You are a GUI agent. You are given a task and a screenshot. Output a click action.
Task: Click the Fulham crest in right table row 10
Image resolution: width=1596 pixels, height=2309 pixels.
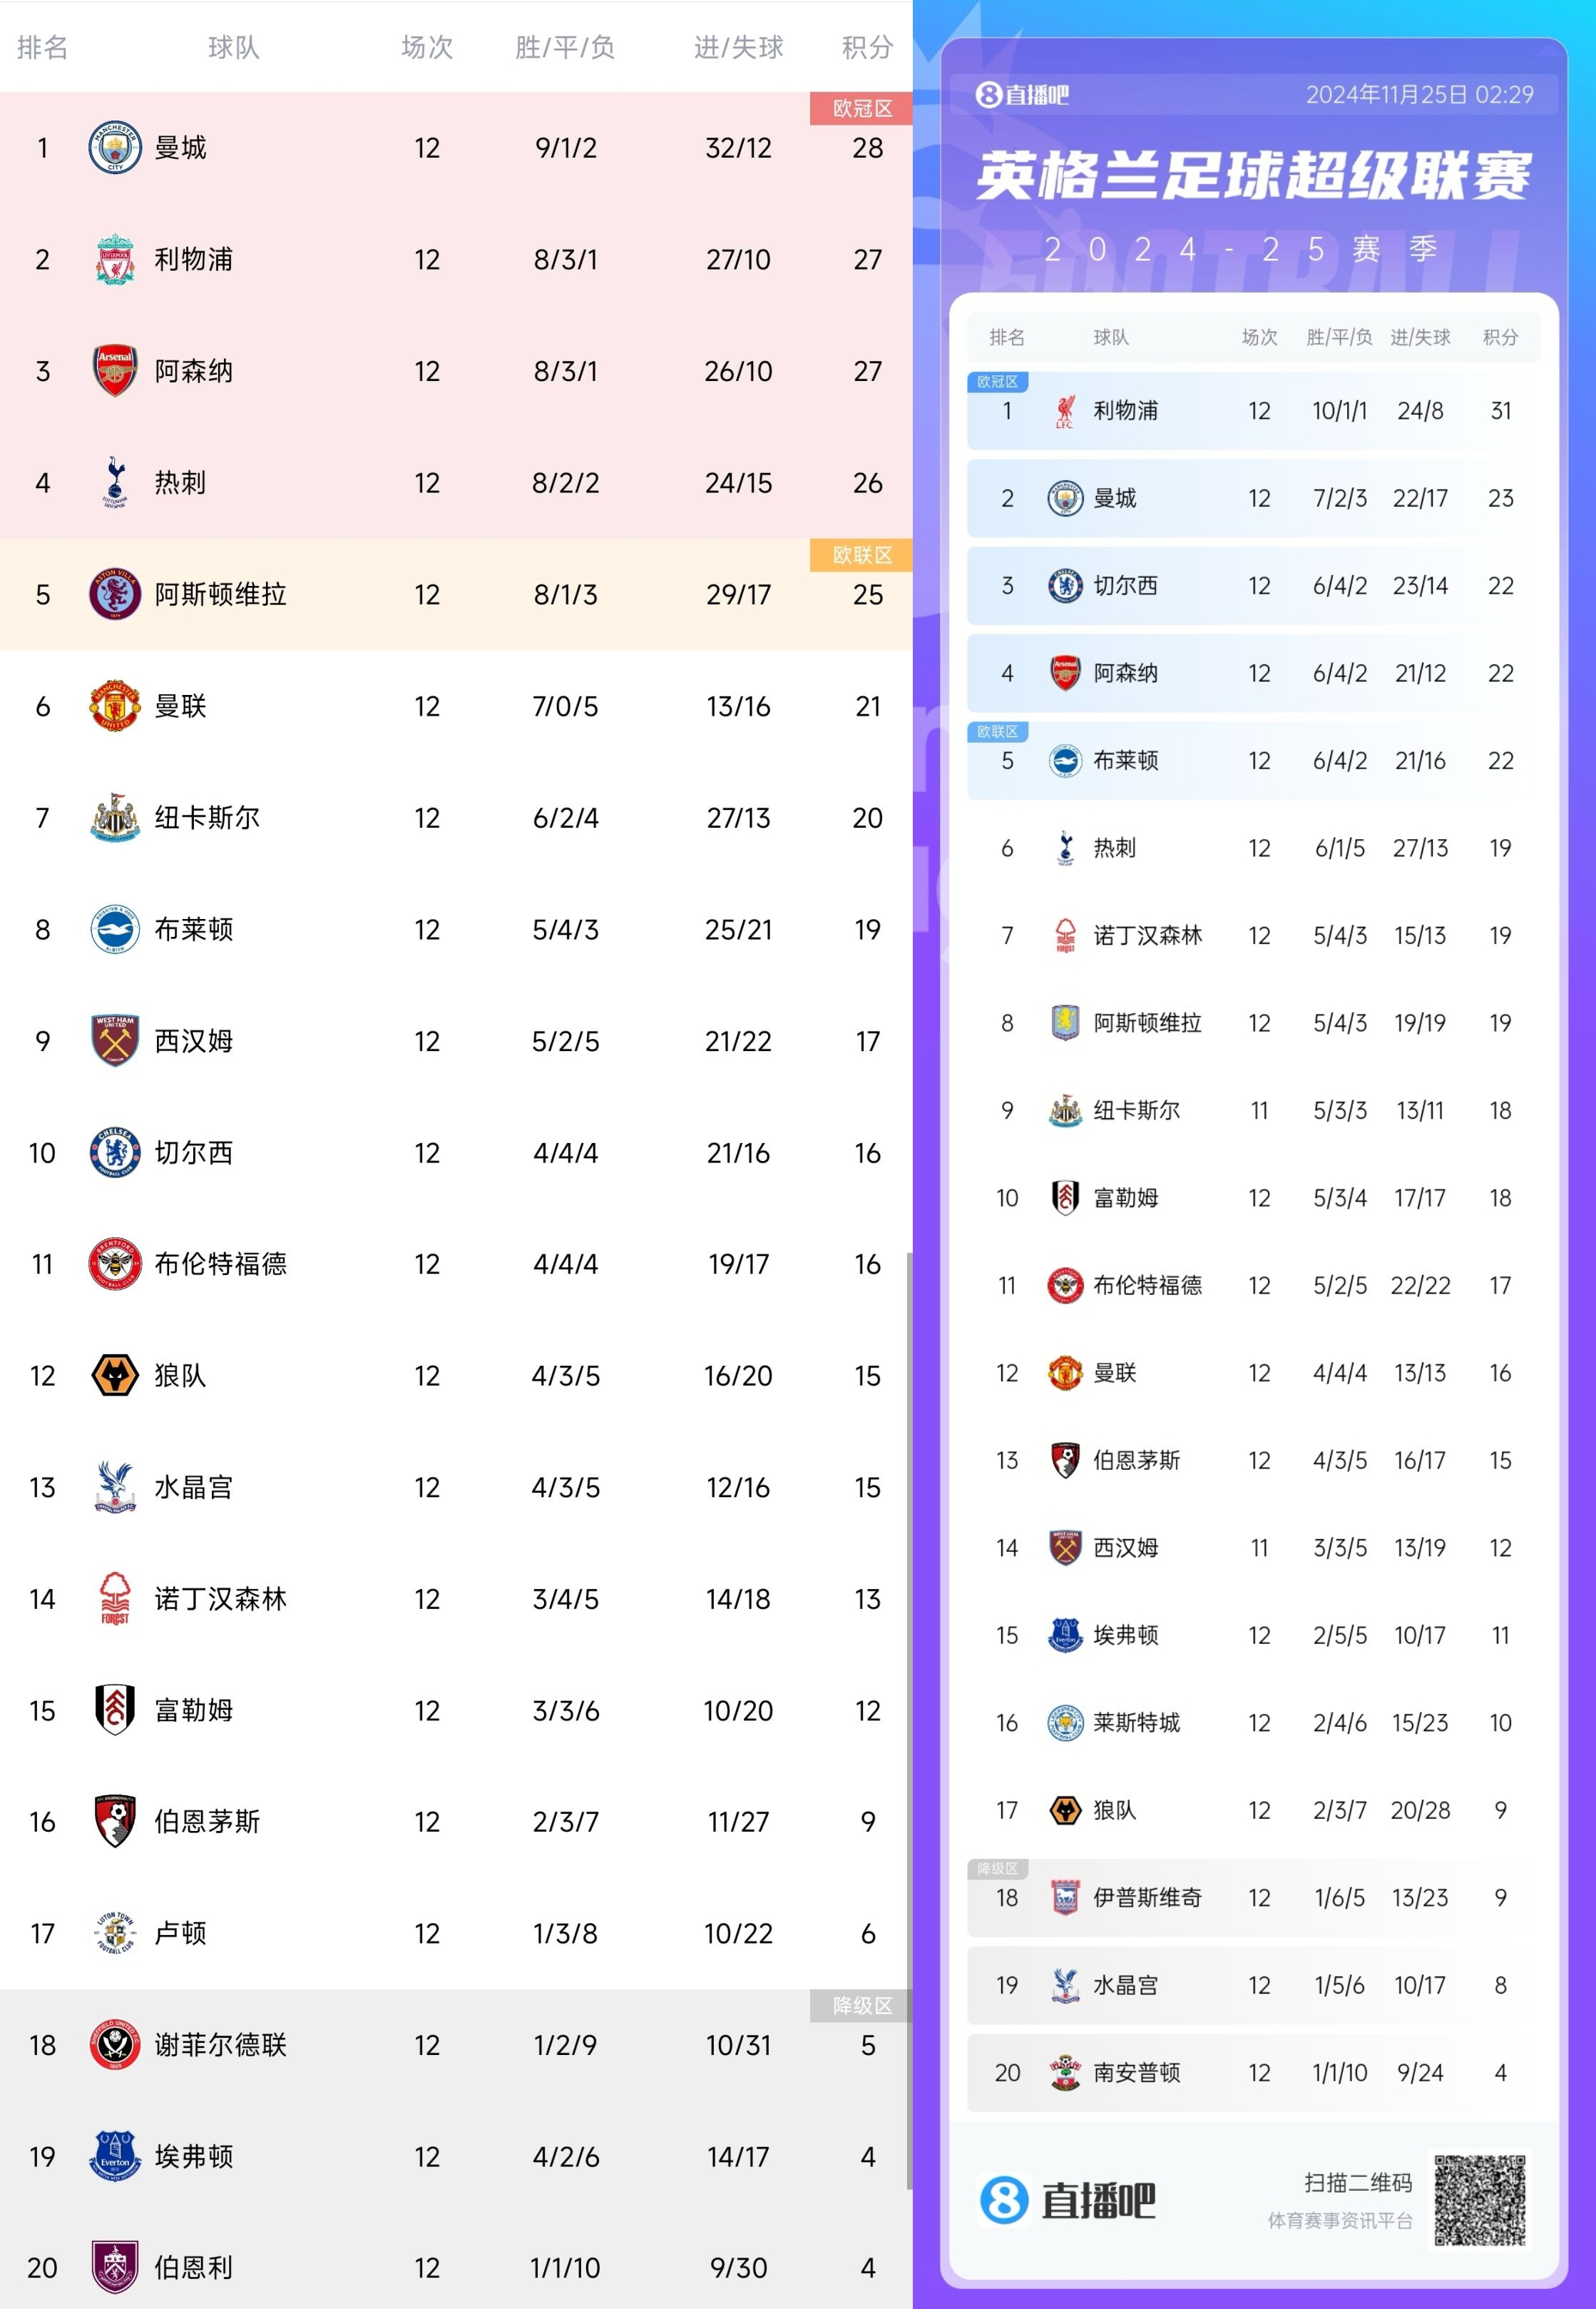1065,1197
